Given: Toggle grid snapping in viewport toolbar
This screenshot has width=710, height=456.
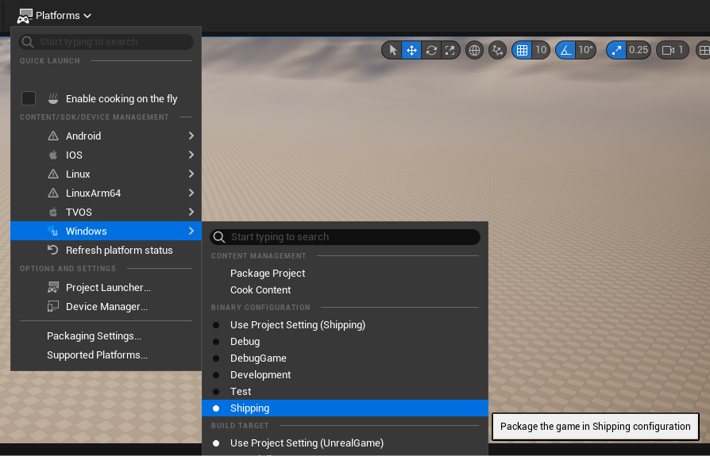Looking at the screenshot, I should [522, 50].
